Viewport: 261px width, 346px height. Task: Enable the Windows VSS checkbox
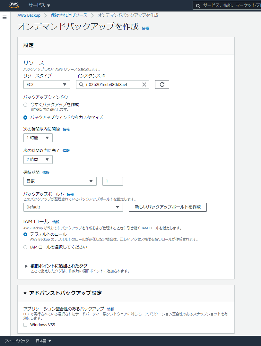point(25,325)
